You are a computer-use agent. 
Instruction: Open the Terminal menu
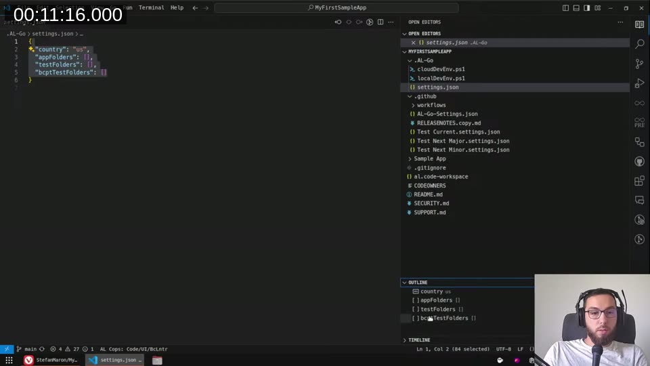[x=151, y=7]
